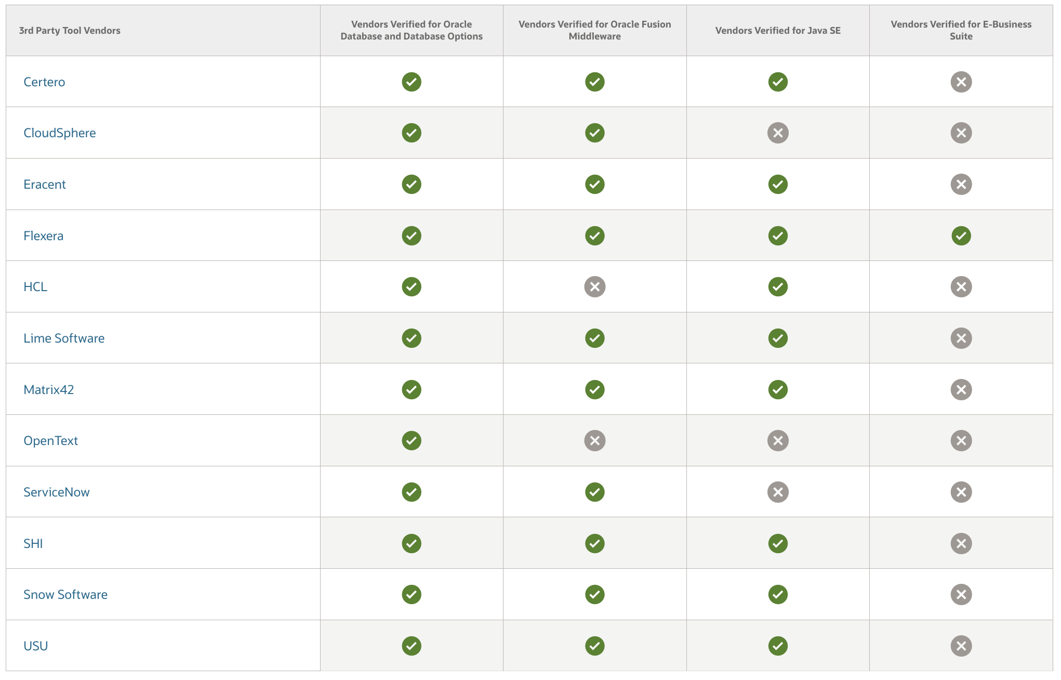Open the Snow Software vendor link
The image size is (1061, 680).
[x=65, y=594]
